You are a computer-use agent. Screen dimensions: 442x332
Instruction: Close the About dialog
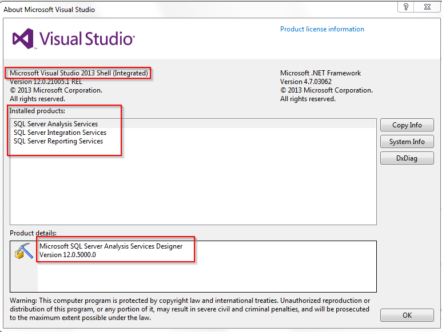pos(427,7)
